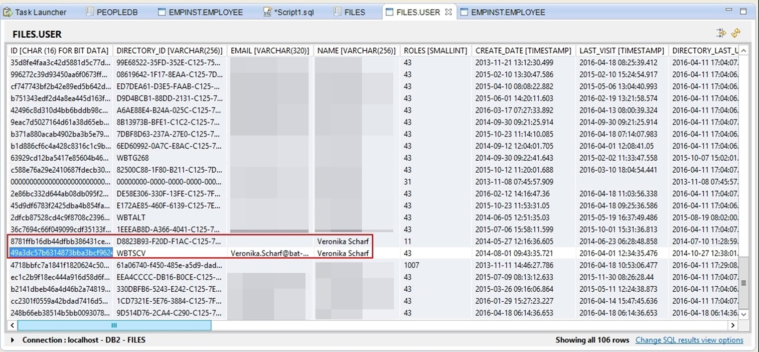Image resolution: width=759 pixels, height=352 pixels.
Task: Click the horizontal scrollbar right arrow
Action: (x=733, y=325)
